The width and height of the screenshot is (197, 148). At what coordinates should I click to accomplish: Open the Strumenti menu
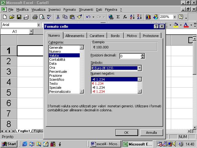coord(86,10)
